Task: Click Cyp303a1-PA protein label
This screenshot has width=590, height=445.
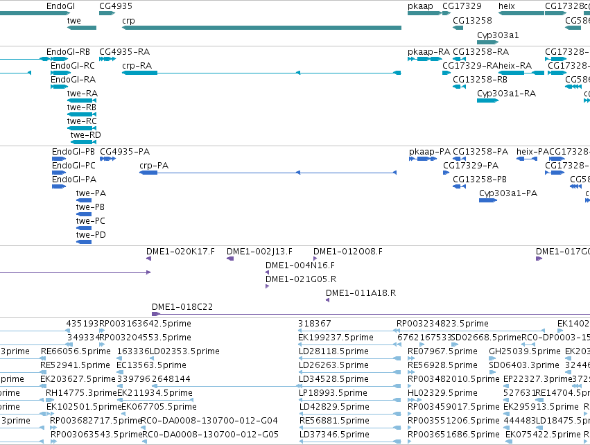Action: pyautogui.click(x=508, y=193)
